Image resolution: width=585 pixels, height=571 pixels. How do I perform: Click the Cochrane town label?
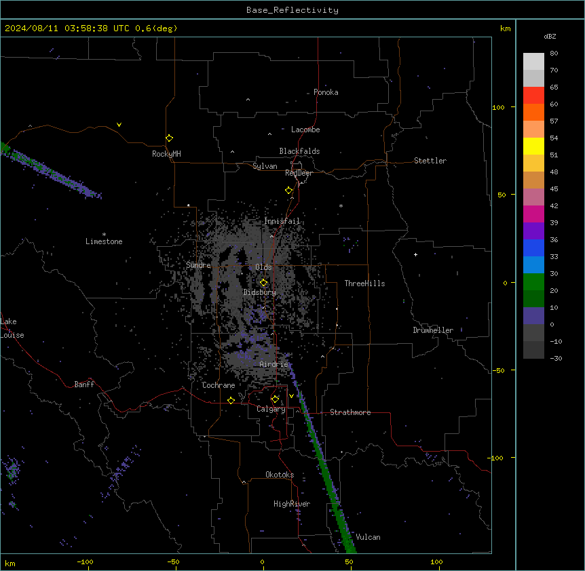pyautogui.click(x=219, y=385)
